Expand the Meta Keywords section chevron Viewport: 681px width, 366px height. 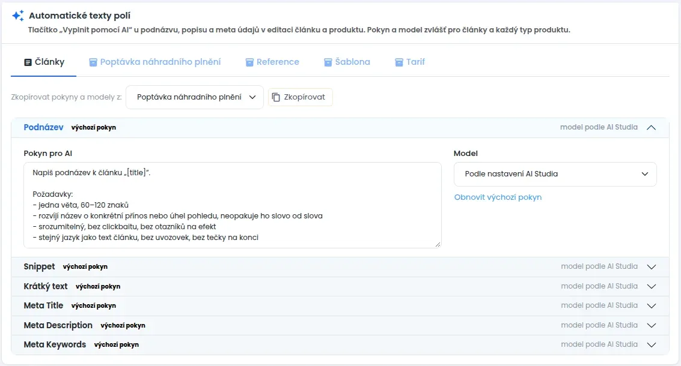[x=652, y=345]
